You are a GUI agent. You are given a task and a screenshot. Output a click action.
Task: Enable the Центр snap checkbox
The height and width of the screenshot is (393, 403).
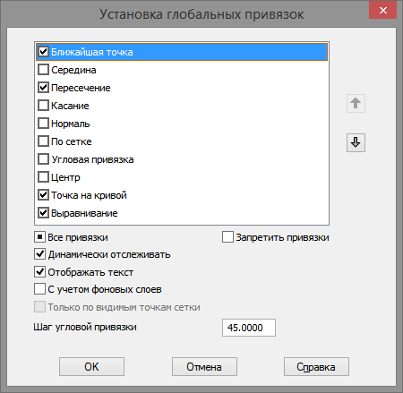tap(44, 177)
